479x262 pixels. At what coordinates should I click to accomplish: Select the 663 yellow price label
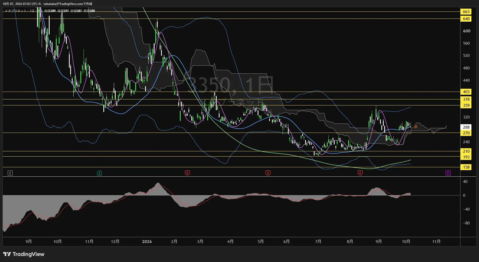[466, 11]
